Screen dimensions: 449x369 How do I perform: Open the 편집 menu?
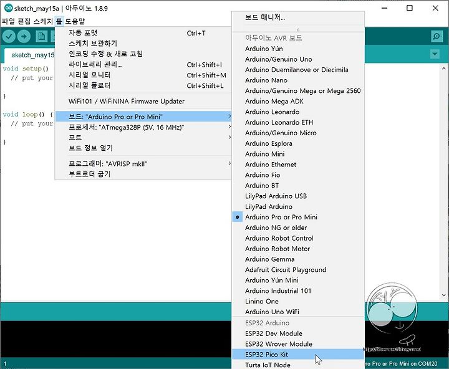[x=24, y=21]
